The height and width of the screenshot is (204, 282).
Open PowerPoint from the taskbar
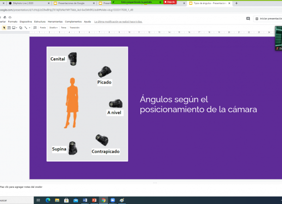coord(94,200)
